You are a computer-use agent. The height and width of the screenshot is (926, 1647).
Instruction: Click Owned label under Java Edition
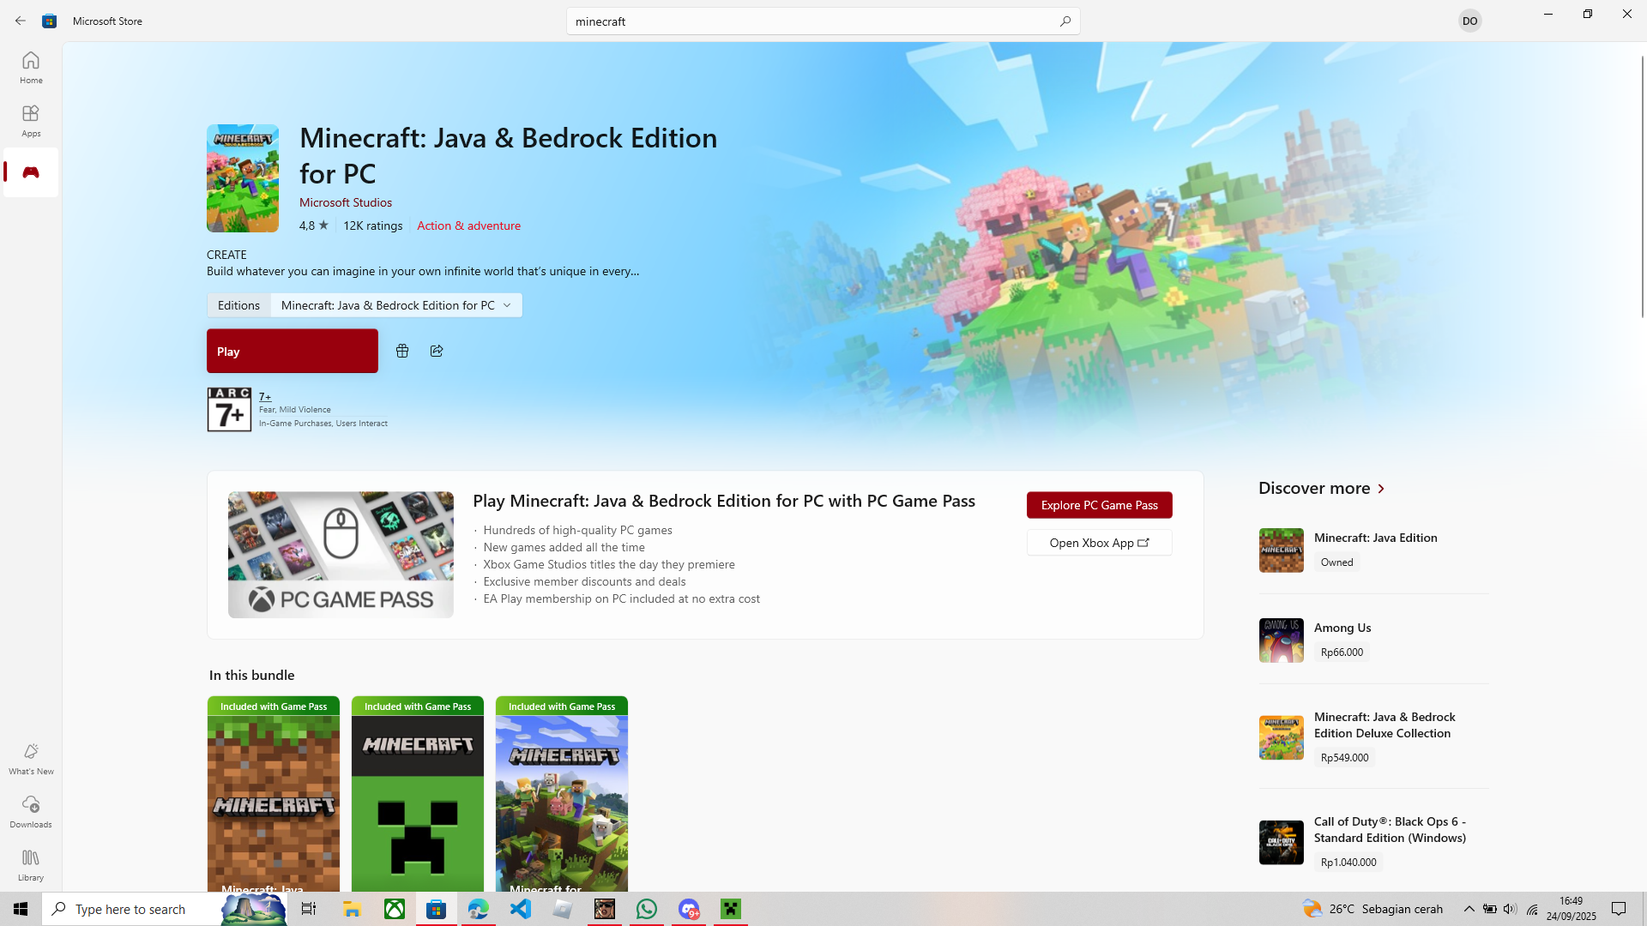(1337, 562)
